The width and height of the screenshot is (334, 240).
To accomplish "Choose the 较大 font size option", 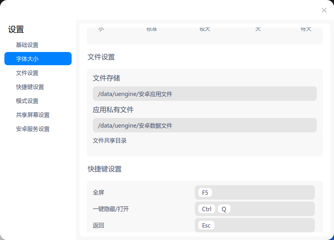I will coord(205,29).
